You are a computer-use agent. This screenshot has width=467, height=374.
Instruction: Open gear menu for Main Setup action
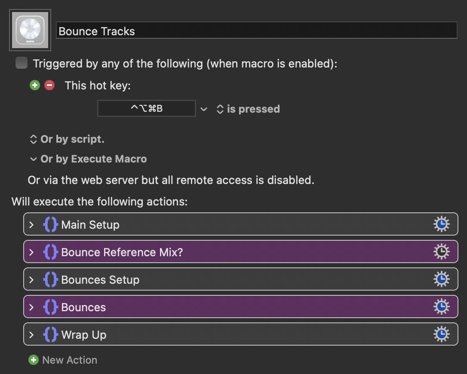point(441,224)
